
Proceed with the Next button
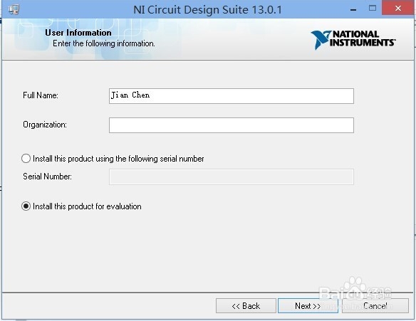308,306
